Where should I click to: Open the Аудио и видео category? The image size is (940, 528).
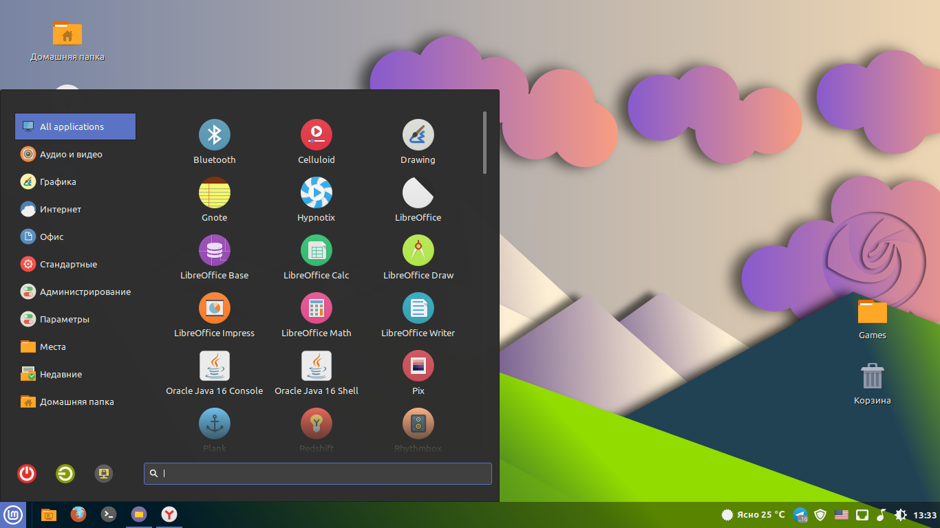tap(76, 154)
